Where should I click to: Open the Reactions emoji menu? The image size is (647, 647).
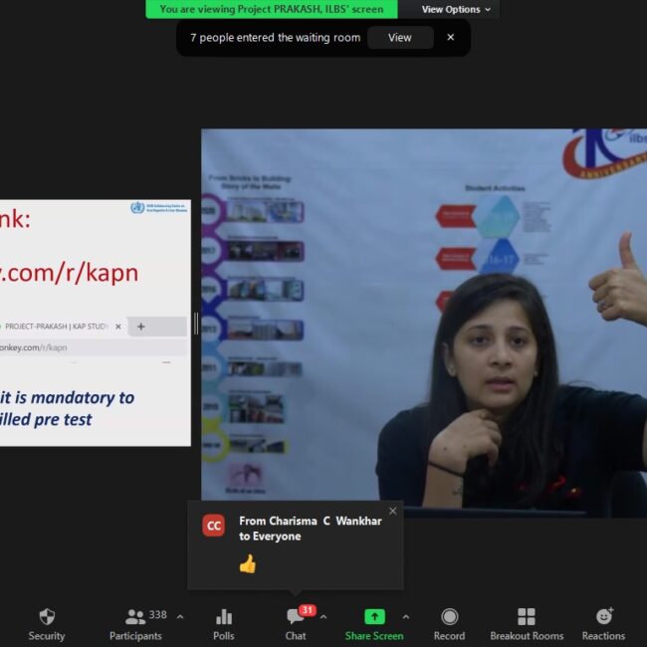click(603, 623)
